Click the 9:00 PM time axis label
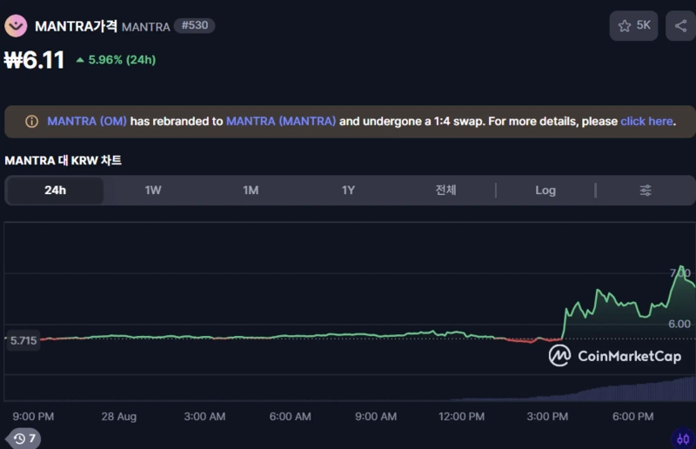This screenshot has height=449, width=696. pos(33,417)
